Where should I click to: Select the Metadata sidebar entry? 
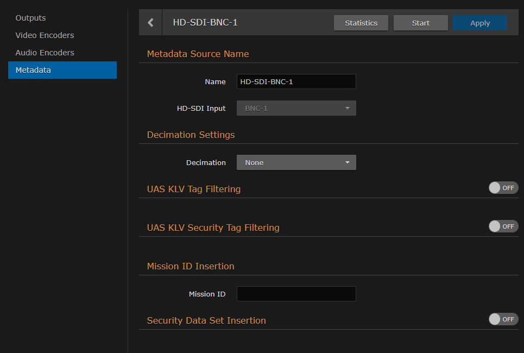point(33,70)
